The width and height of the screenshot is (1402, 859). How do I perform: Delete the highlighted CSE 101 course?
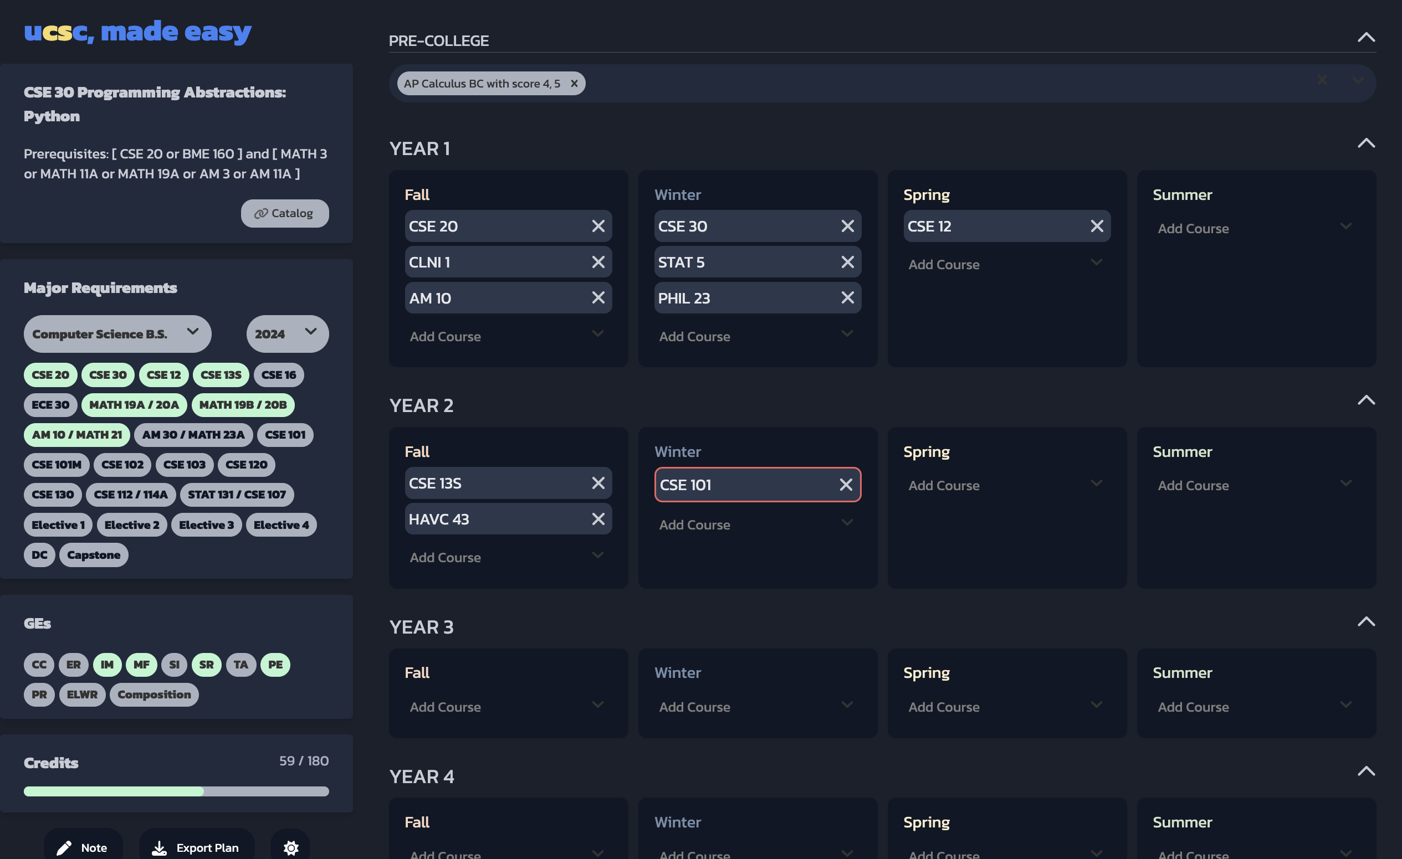846,485
